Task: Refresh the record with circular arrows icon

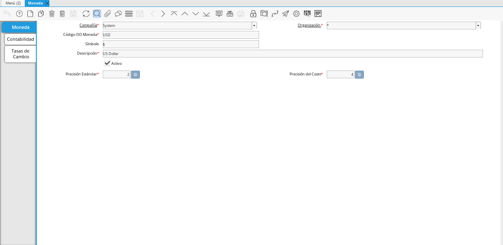Action: coord(86,13)
